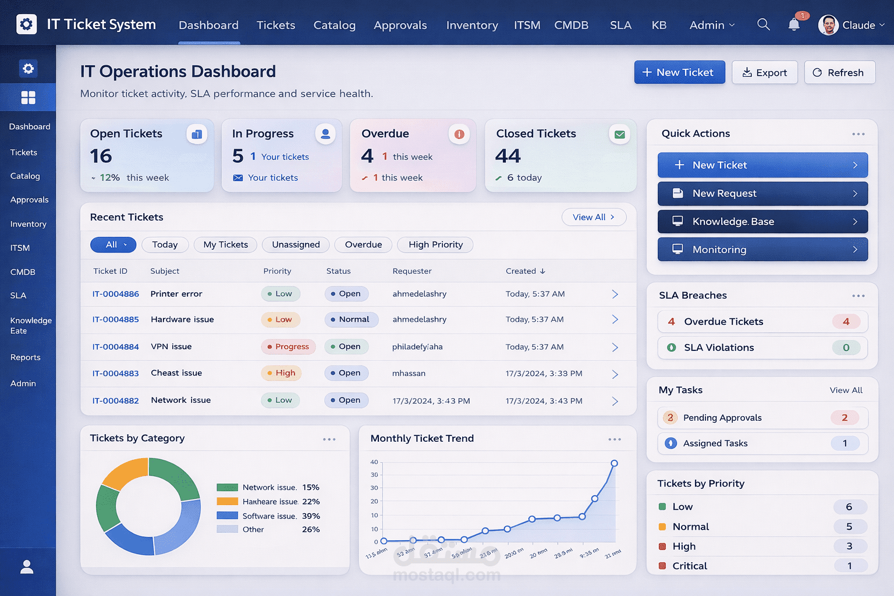This screenshot has width=894, height=596.
Task: Click the Refresh button
Action: 840,72
